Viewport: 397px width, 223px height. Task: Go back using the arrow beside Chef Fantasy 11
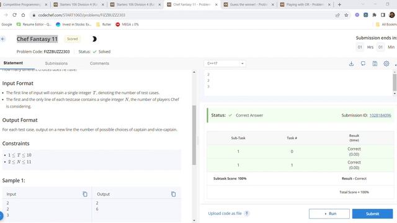[3, 39]
